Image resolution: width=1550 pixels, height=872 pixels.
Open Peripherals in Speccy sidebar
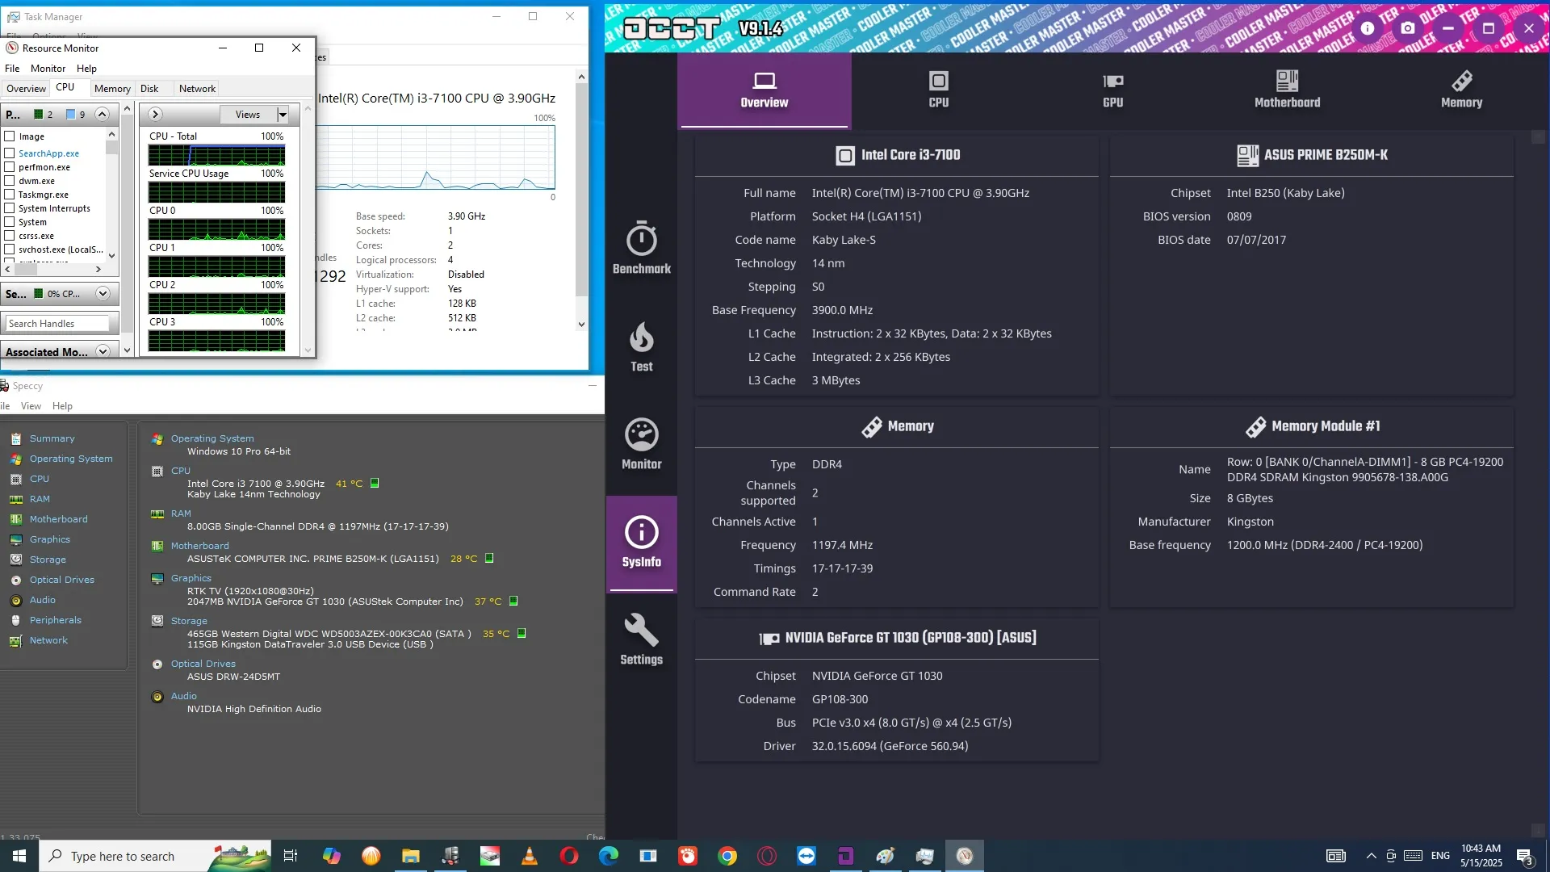coord(55,620)
